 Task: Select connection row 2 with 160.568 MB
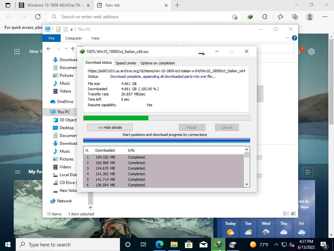point(164,163)
